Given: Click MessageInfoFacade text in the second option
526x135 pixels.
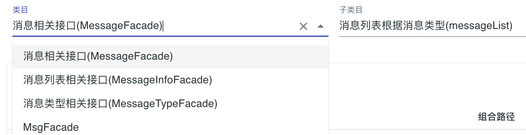Looking at the screenshot, I should point(160,80).
